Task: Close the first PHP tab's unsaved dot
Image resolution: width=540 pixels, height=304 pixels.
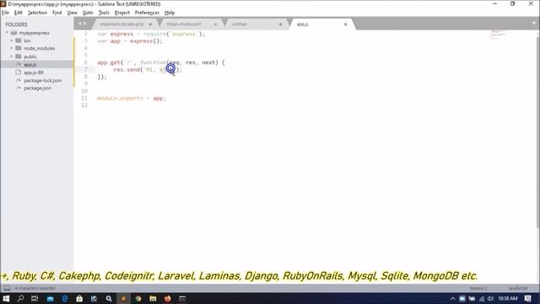Action: [x=150, y=24]
